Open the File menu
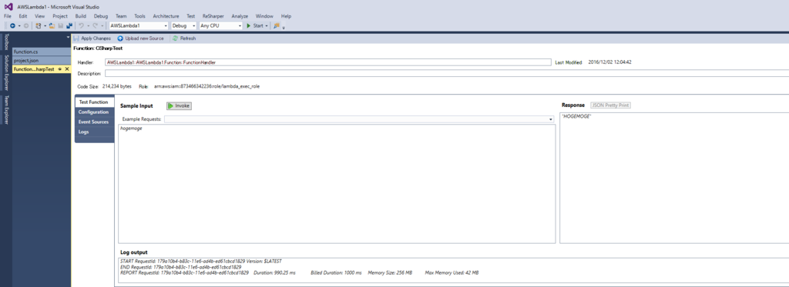This screenshot has width=789, height=287. [x=8, y=16]
